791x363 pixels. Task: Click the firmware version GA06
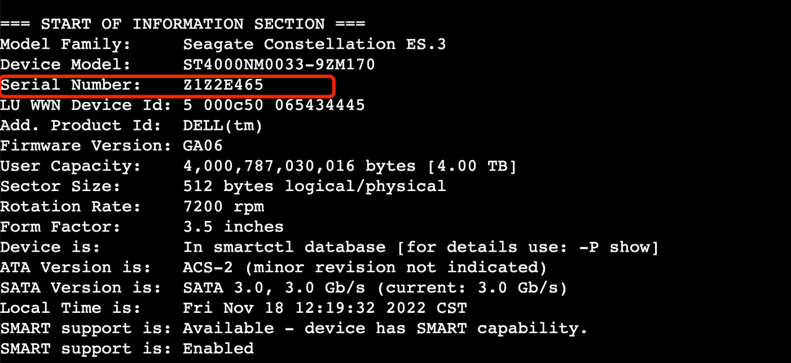click(x=203, y=146)
